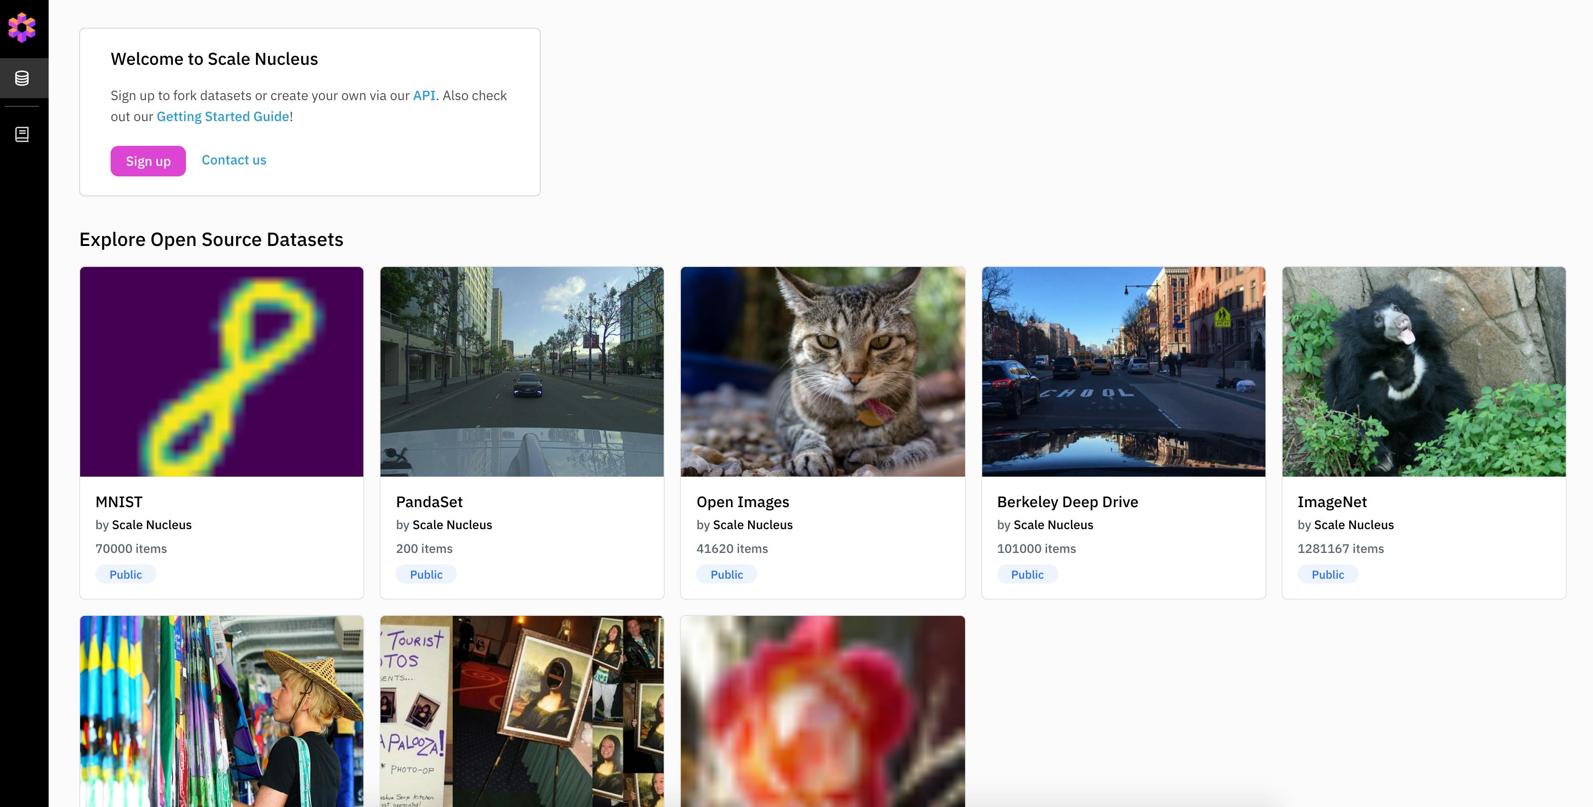Click the 101000 items count text
The width and height of the screenshot is (1593, 807).
[1037, 549]
